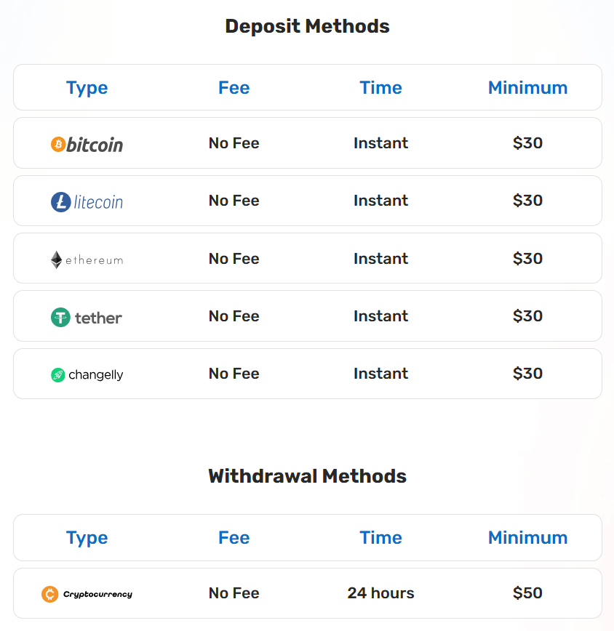Image resolution: width=614 pixels, height=631 pixels.
Task: Click Time header in Deposit Methods table
Action: coord(380,88)
